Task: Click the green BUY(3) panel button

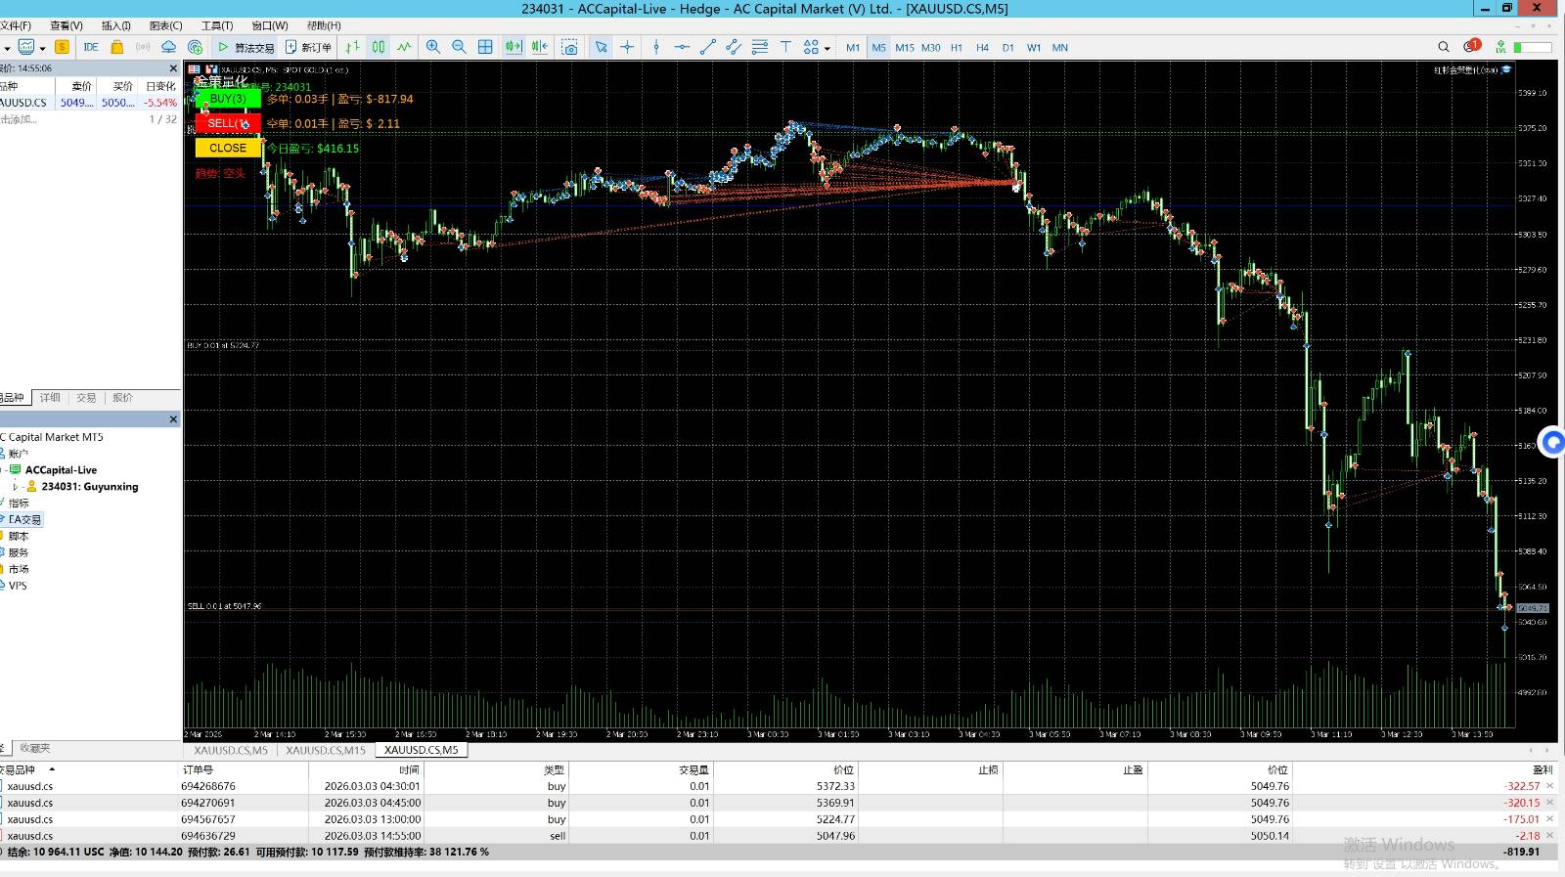Action: (x=228, y=99)
